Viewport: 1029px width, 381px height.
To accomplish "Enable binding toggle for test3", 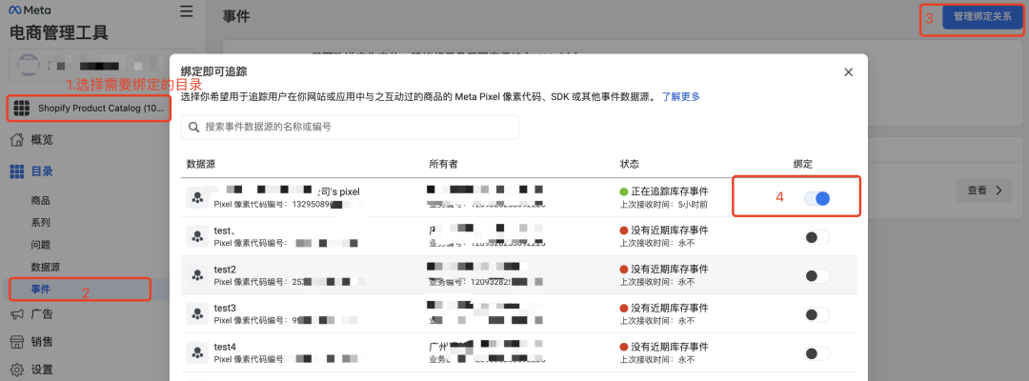I will click(x=817, y=314).
